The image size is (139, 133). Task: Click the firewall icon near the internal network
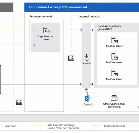(x=71, y=58)
